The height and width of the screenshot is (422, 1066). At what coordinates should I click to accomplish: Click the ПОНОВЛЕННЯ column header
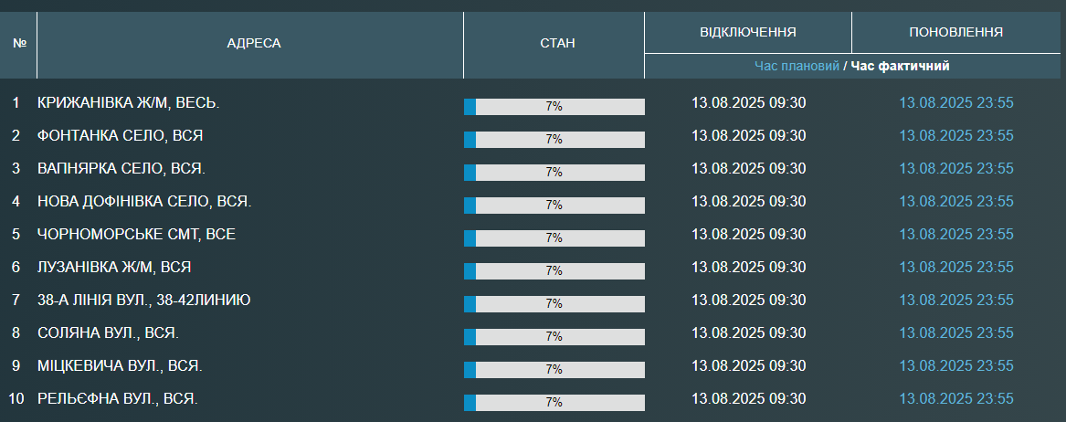(955, 32)
